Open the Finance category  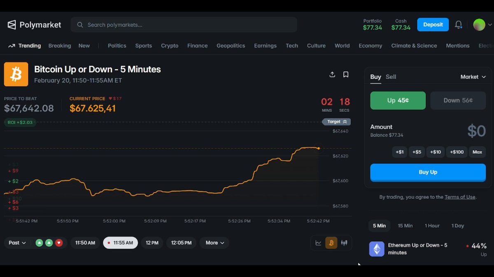pos(197,46)
